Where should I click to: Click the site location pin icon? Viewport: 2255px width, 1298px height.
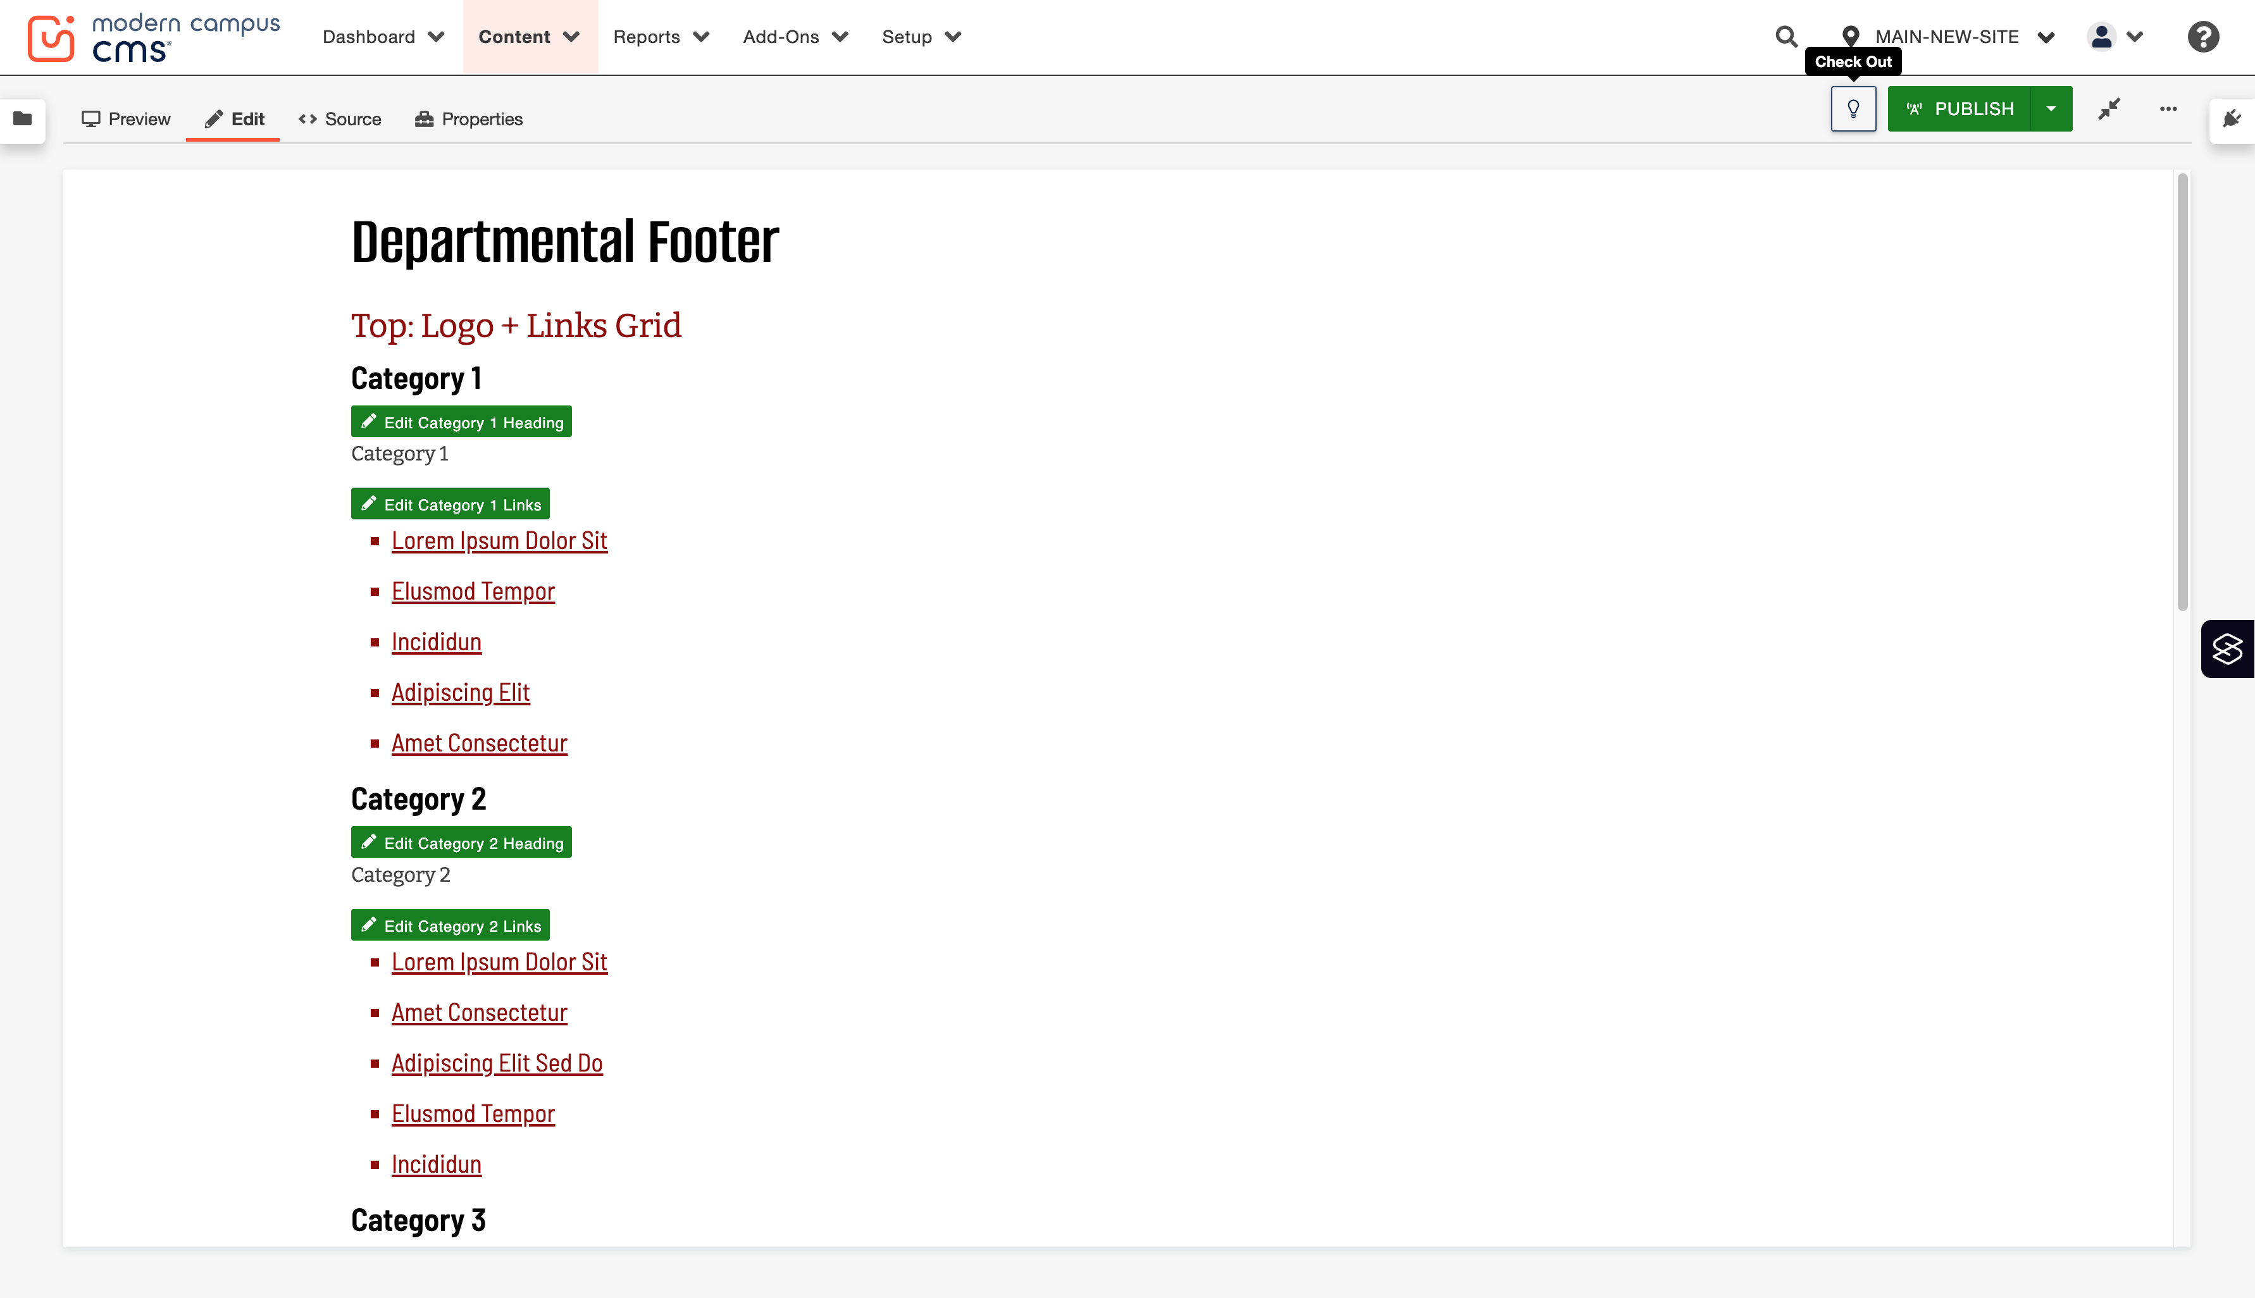(1850, 37)
